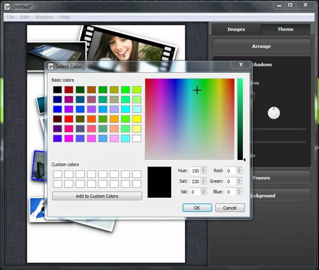Screen dimensions: 319x270
Task: Open the Window menu
Action: tap(44, 17)
